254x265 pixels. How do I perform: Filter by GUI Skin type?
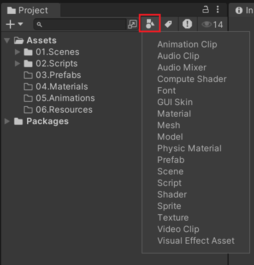pyautogui.click(x=175, y=102)
